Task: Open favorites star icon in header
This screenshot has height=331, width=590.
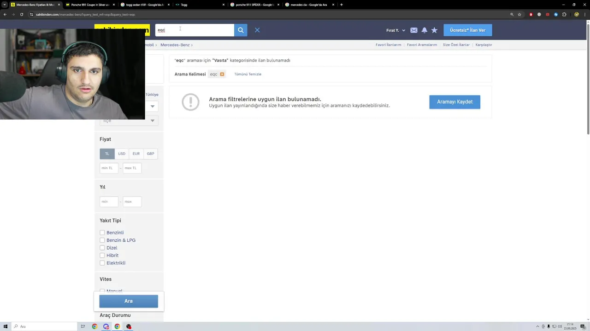Action: click(434, 30)
